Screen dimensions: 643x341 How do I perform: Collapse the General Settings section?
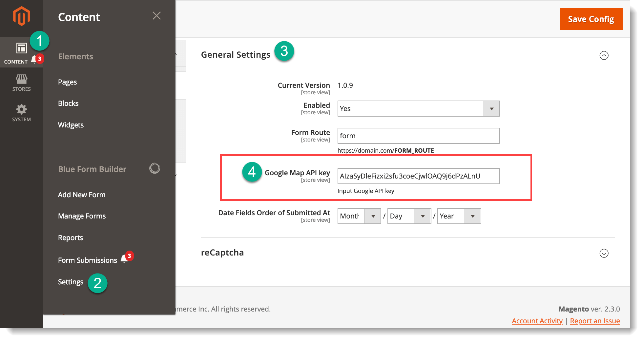click(x=604, y=55)
